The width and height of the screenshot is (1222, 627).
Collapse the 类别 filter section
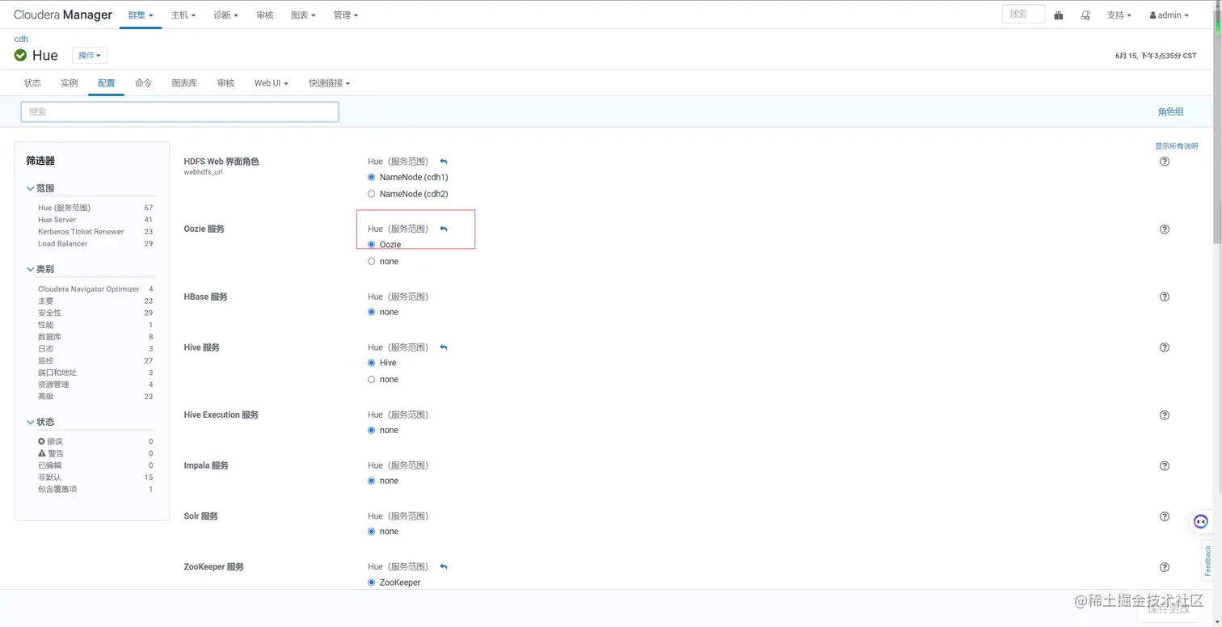click(40, 269)
